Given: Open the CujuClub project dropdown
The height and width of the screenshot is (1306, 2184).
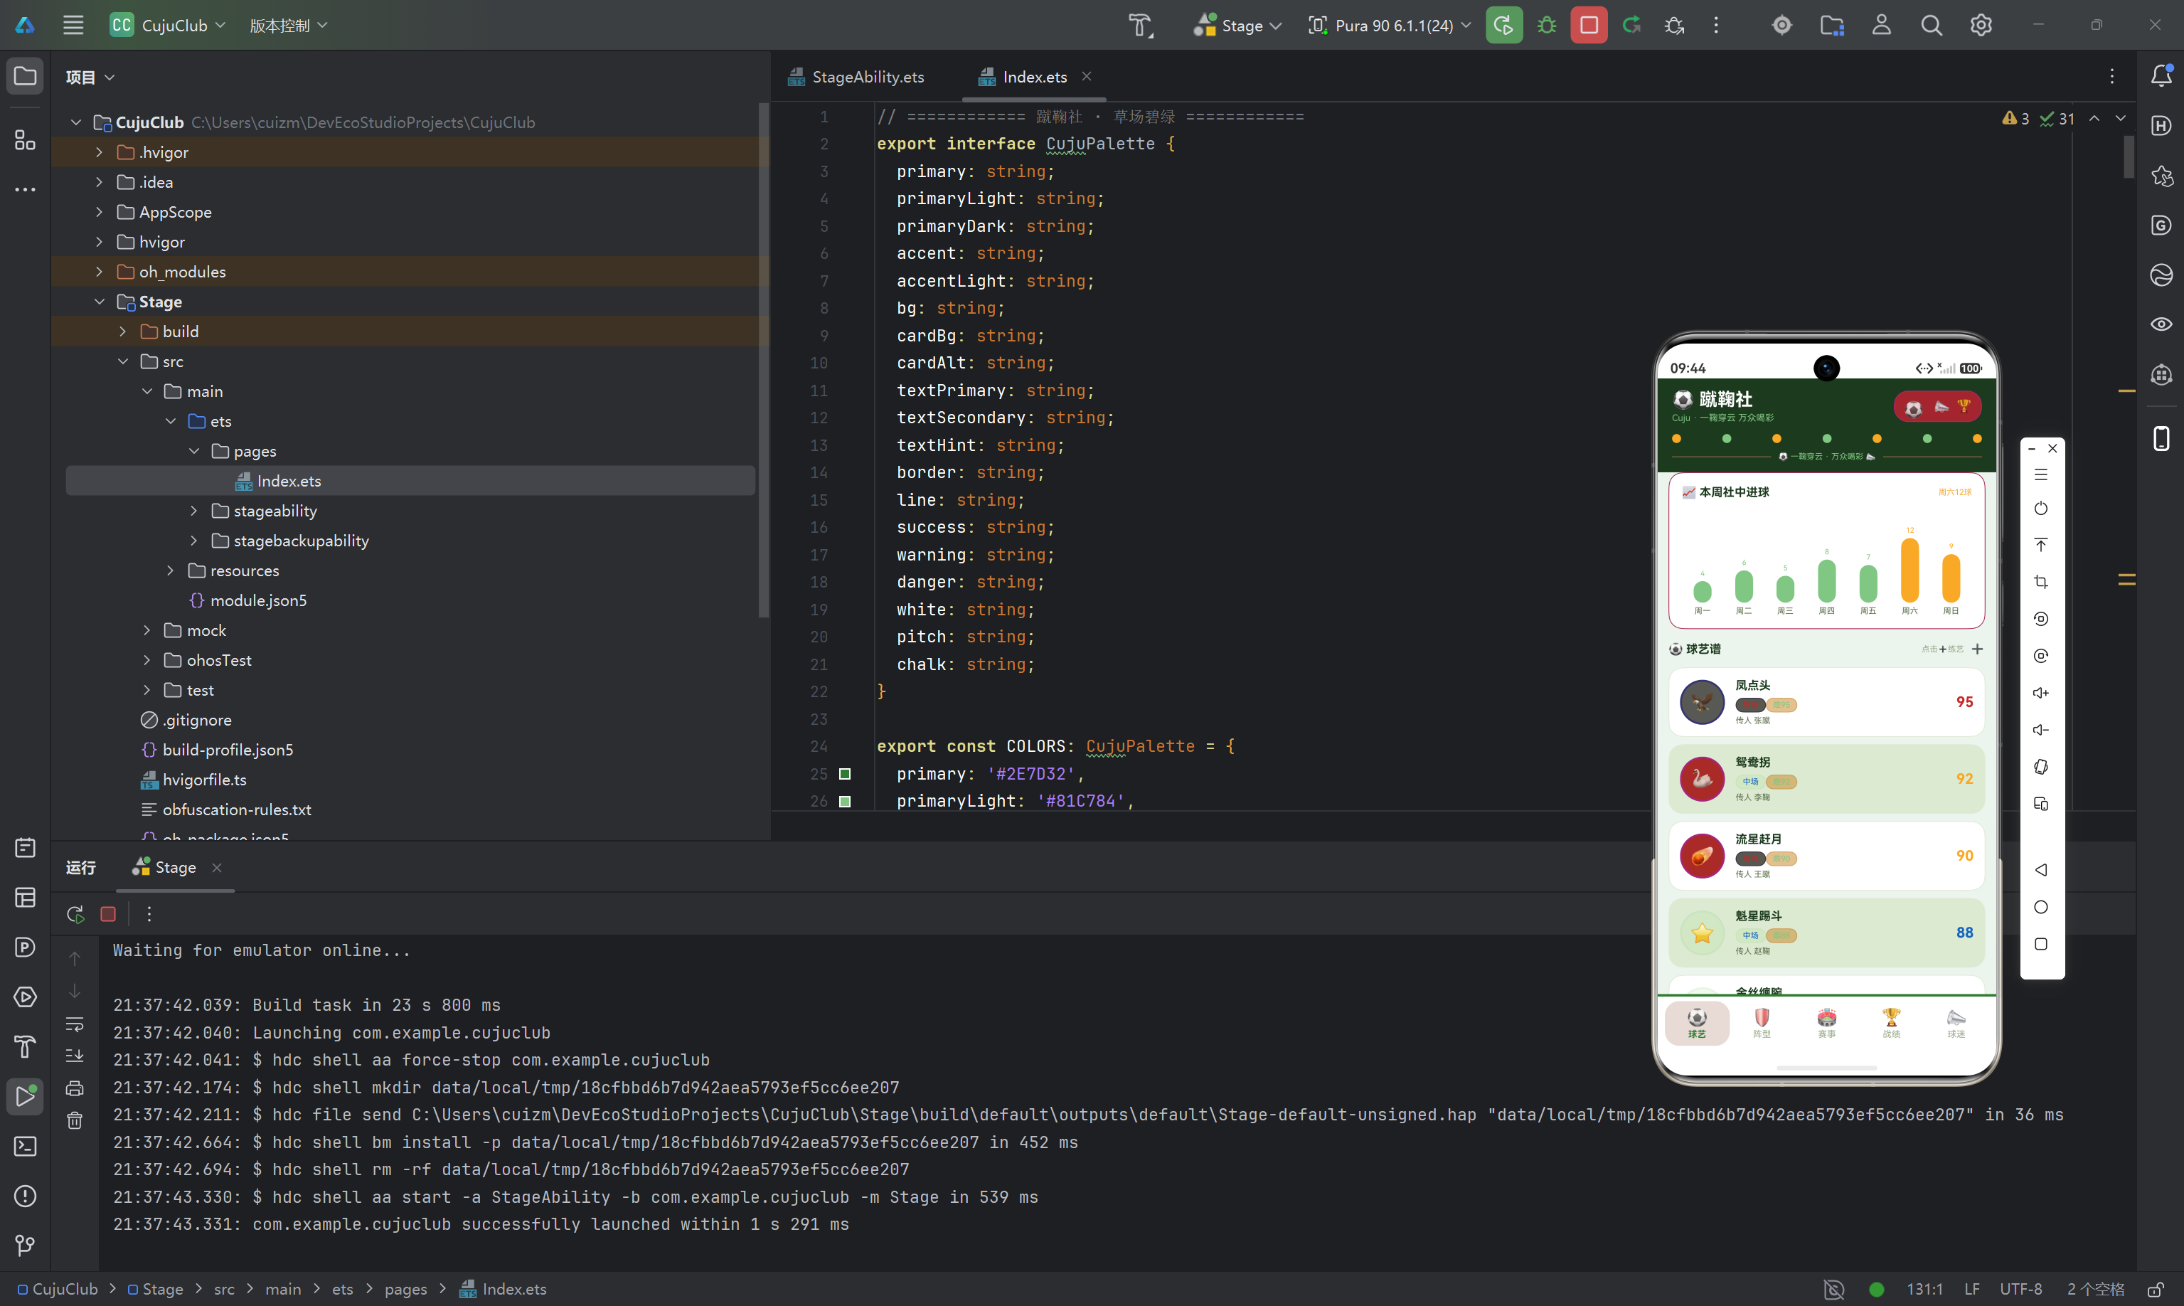Looking at the screenshot, I should point(168,26).
